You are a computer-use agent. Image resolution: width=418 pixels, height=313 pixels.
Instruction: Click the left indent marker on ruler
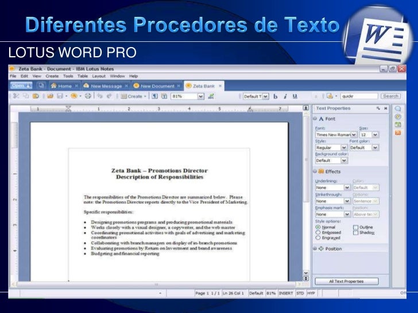(68, 108)
